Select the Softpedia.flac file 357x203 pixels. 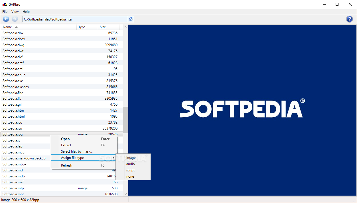(62, 93)
